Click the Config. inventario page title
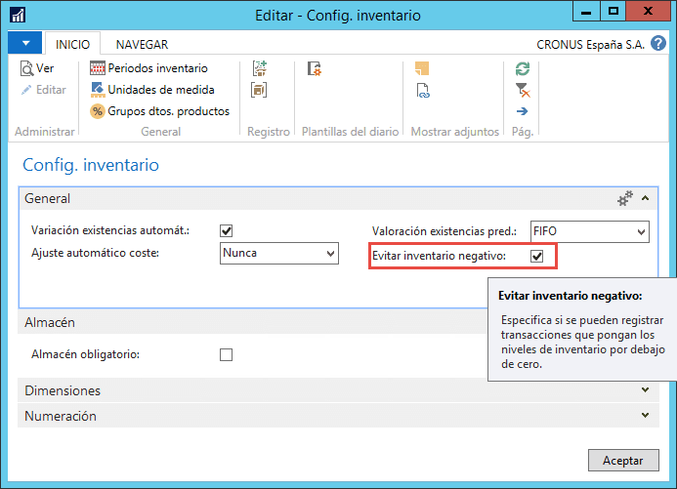 [91, 165]
